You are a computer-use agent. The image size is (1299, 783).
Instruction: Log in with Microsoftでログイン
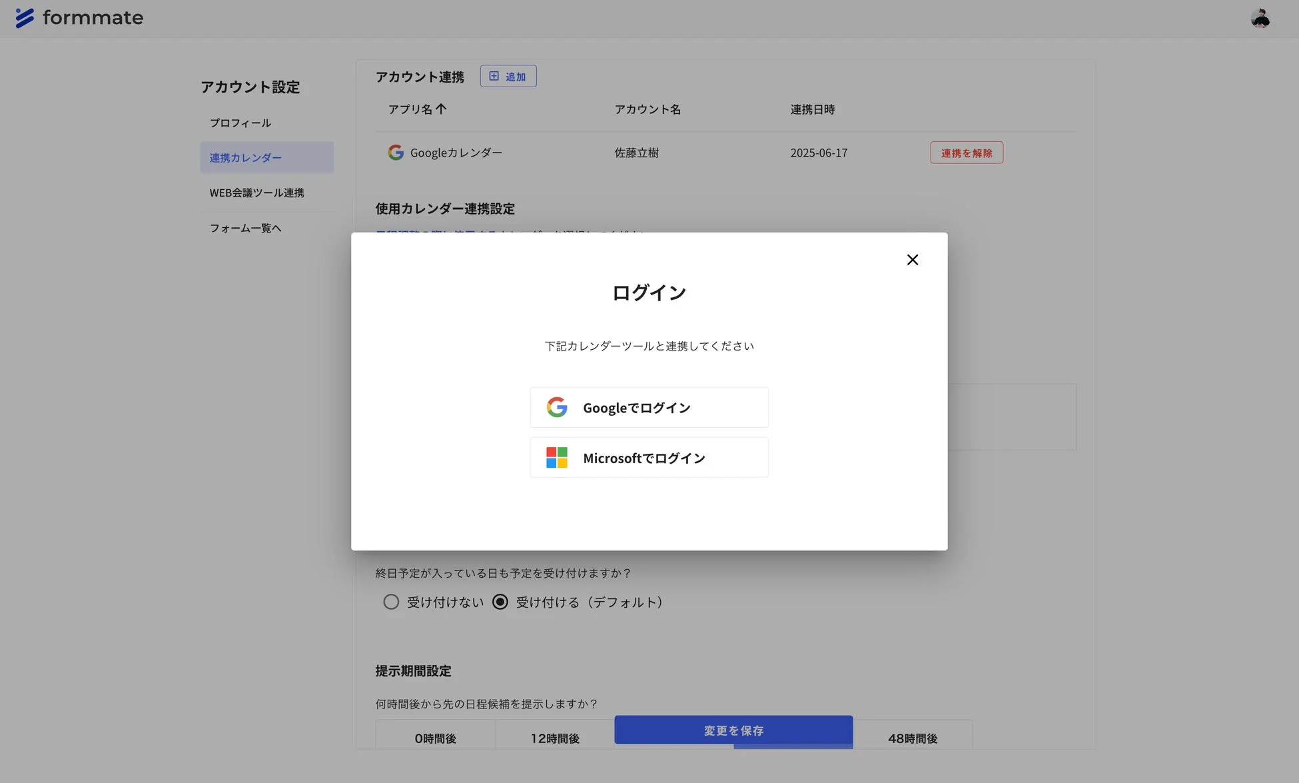[649, 457]
